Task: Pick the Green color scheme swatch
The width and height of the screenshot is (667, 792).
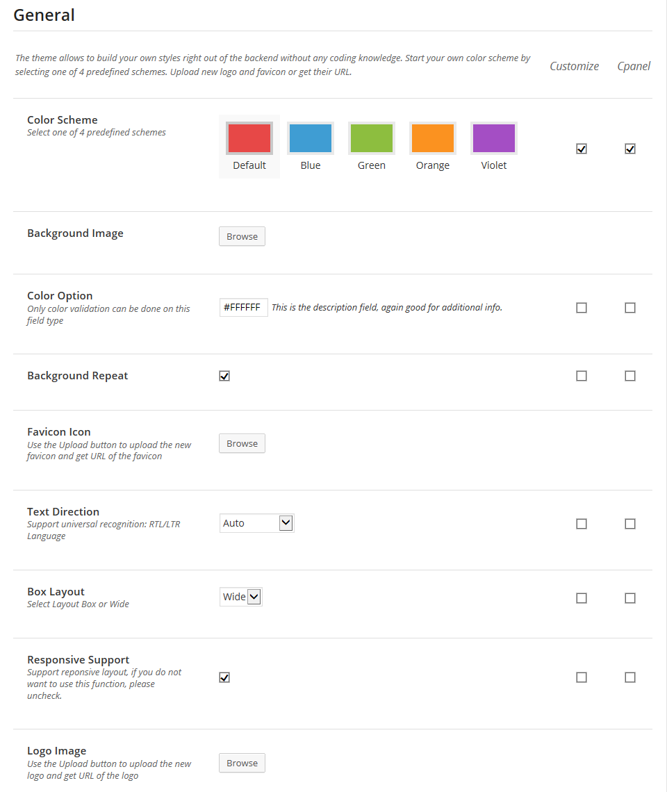Action: tap(372, 138)
